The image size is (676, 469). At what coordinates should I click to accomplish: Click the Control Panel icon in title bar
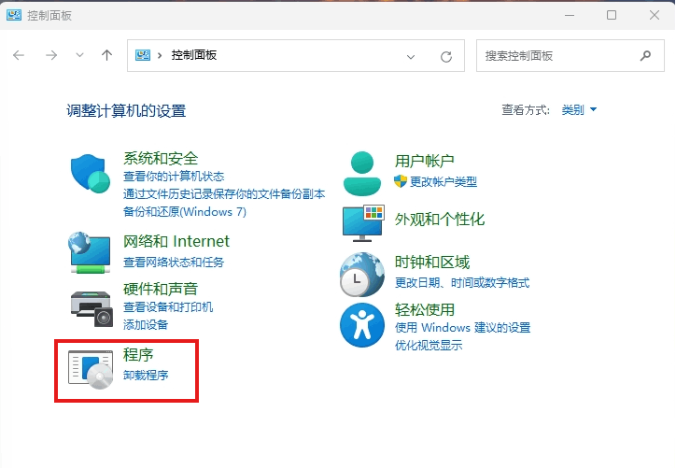tap(14, 16)
